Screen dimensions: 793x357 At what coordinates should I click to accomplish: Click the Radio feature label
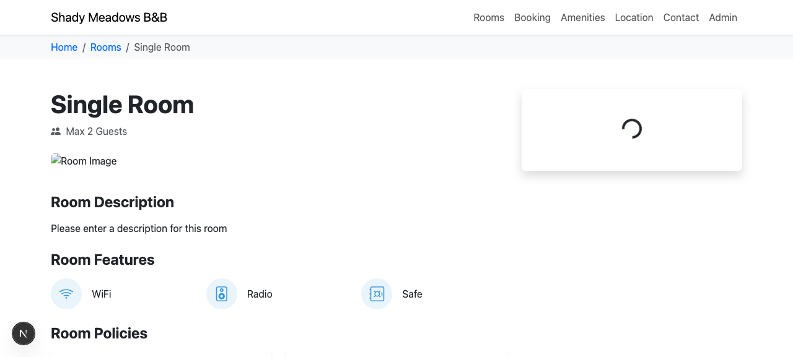pos(260,294)
